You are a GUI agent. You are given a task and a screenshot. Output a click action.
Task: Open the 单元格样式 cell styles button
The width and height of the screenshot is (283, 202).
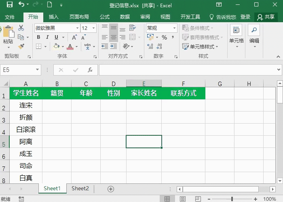pos(201,46)
